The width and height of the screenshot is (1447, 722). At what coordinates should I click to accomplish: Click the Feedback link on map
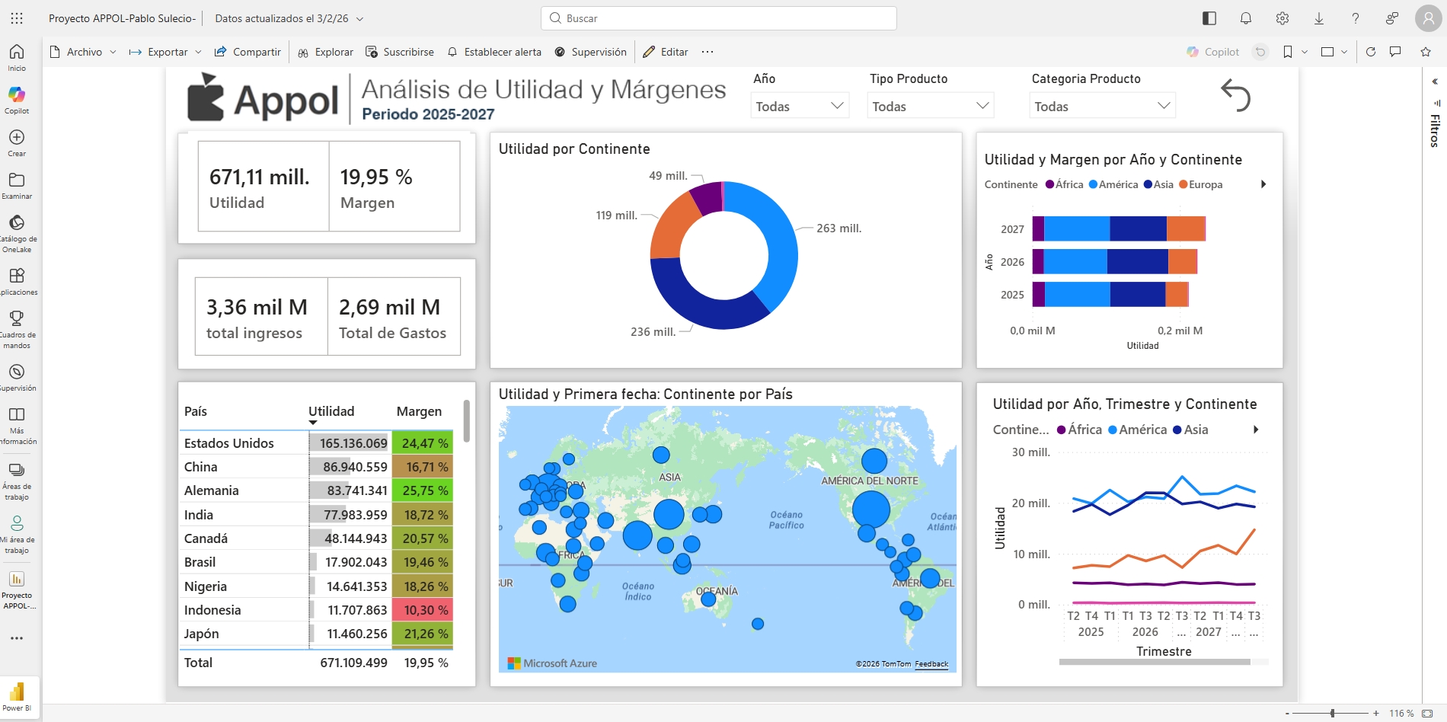click(931, 664)
